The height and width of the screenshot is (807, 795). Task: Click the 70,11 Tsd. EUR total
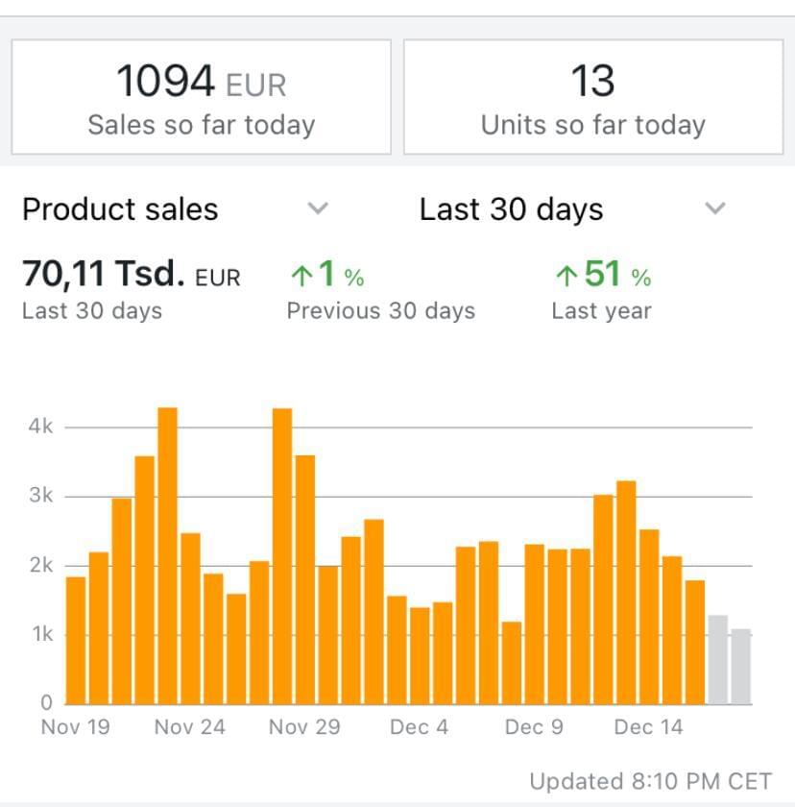(x=131, y=277)
